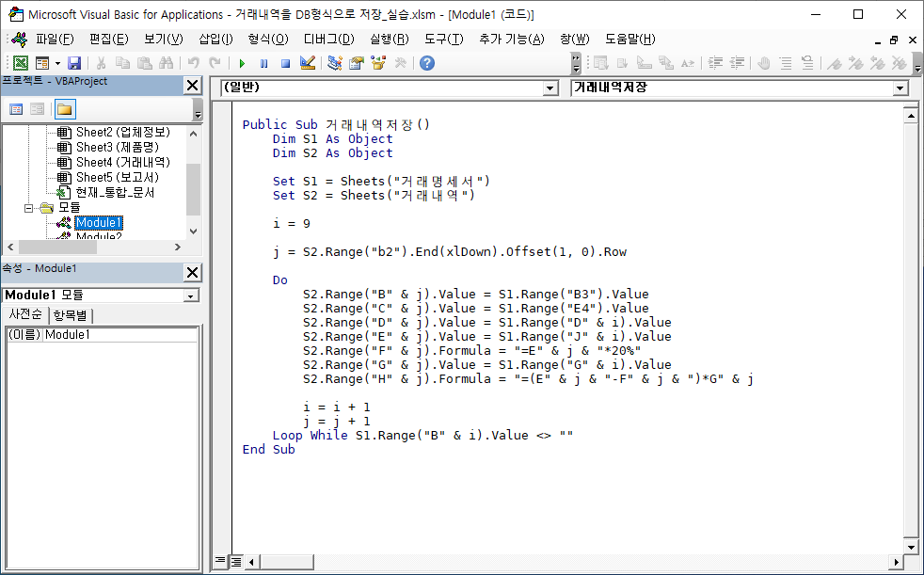
Task: Outdent the selected code
Action: point(737,63)
